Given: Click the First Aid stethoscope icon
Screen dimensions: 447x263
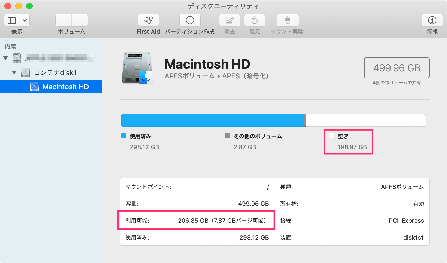Looking at the screenshot, I should [148, 20].
